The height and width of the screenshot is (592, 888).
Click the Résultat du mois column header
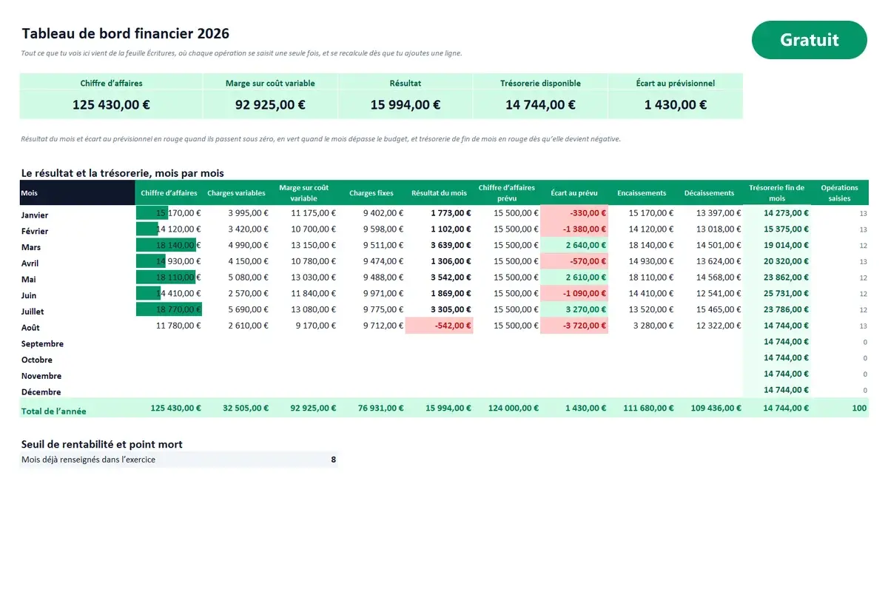point(439,192)
